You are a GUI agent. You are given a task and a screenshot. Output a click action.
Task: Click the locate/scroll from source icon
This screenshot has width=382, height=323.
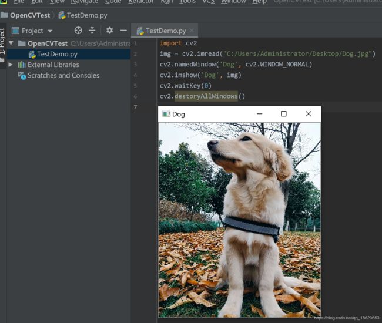(78, 31)
